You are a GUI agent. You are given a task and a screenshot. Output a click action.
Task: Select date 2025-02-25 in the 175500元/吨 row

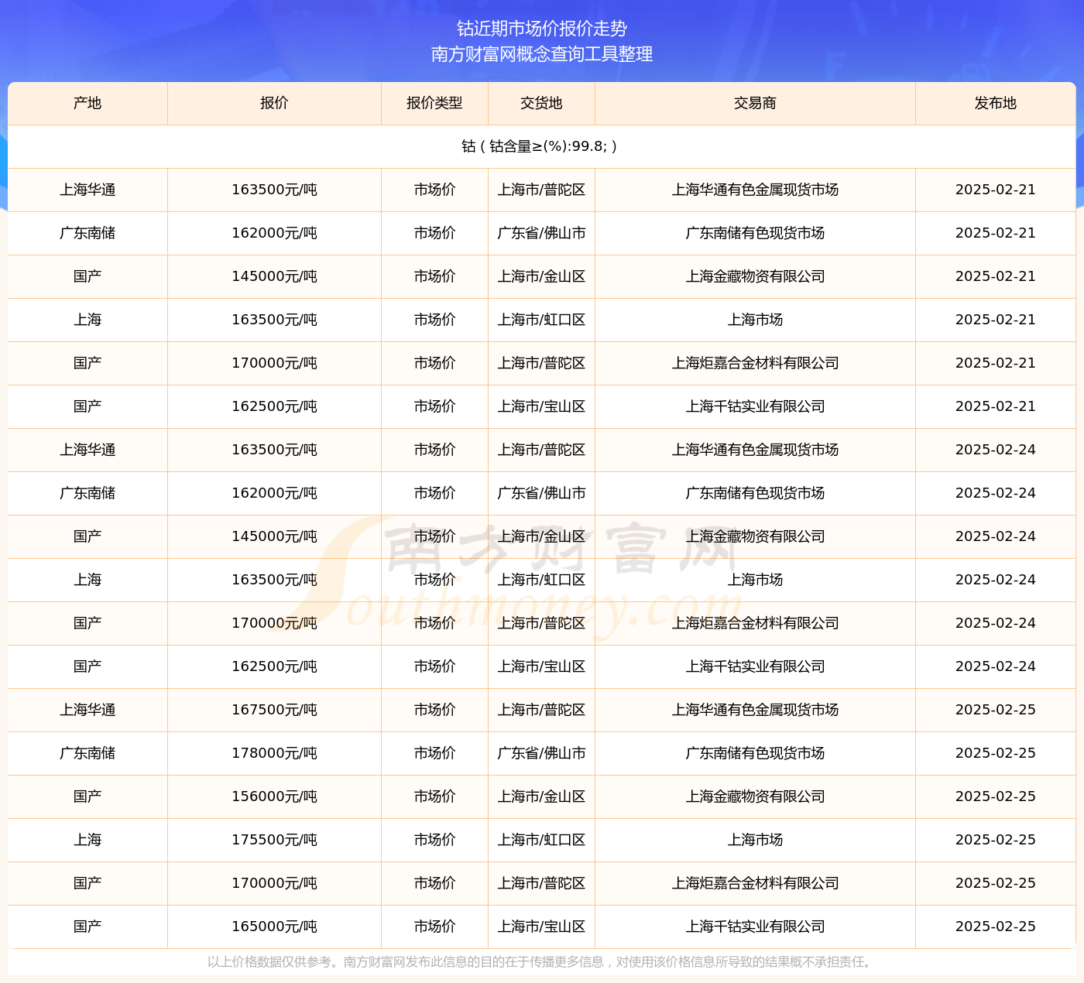pos(996,840)
